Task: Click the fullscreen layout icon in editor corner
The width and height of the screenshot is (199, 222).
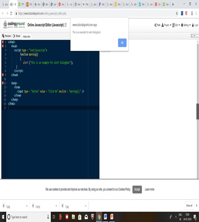Action: (x=197, y=36)
